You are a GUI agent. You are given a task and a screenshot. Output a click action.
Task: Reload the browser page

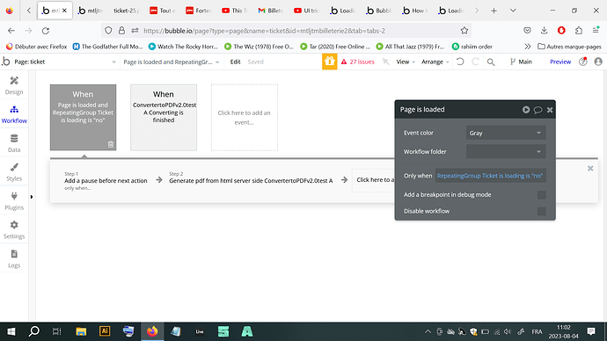[46, 31]
